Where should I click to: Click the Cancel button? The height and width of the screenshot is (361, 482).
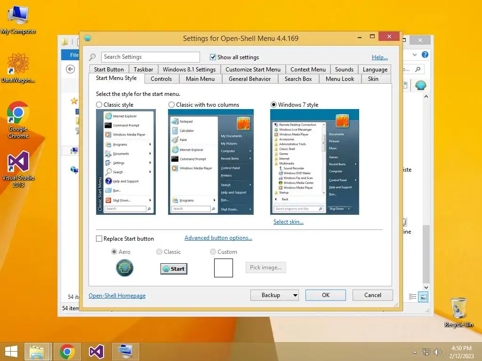tap(373, 295)
